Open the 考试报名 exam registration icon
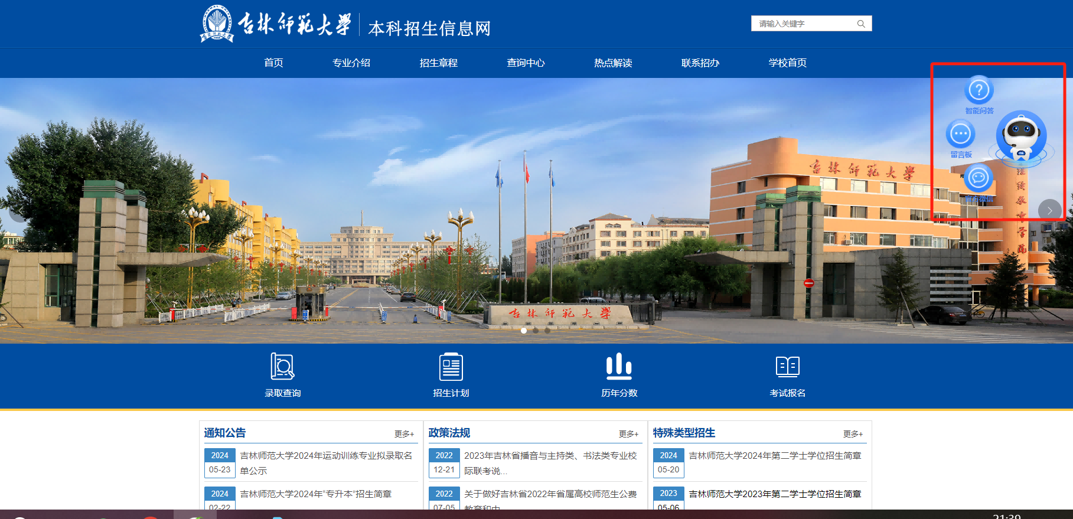 pyautogui.click(x=787, y=367)
